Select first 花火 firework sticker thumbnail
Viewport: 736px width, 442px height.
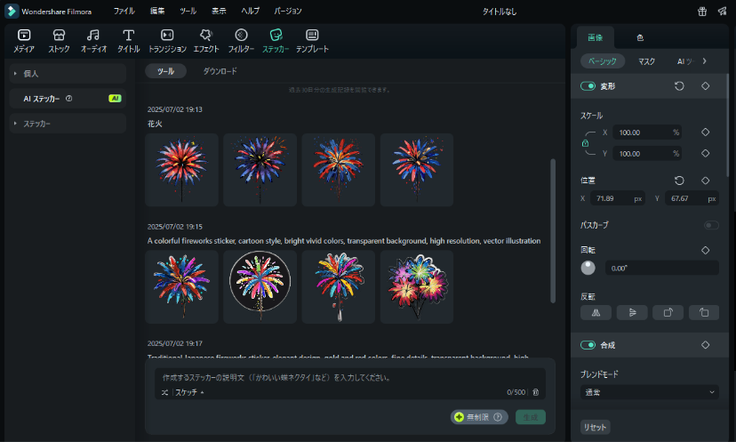(181, 170)
